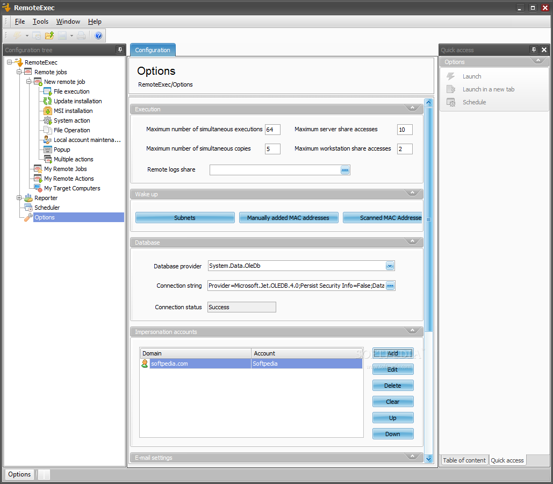Image resolution: width=553 pixels, height=484 pixels.
Task: Delete the selected impersonation account
Action: (x=393, y=386)
